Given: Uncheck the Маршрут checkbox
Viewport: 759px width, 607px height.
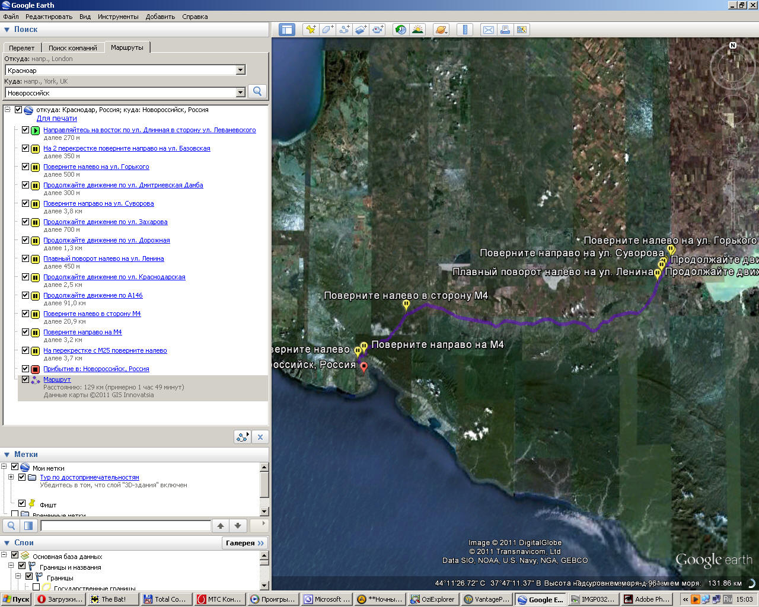Looking at the screenshot, I should (x=25, y=379).
